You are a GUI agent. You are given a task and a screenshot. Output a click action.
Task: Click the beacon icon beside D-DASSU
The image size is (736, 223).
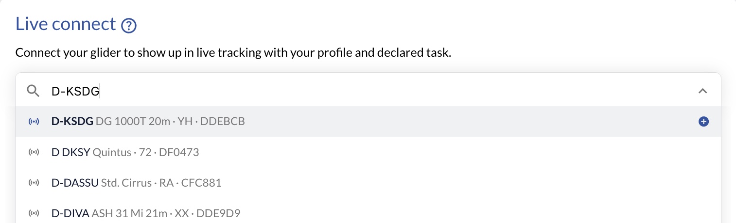[x=34, y=183]
